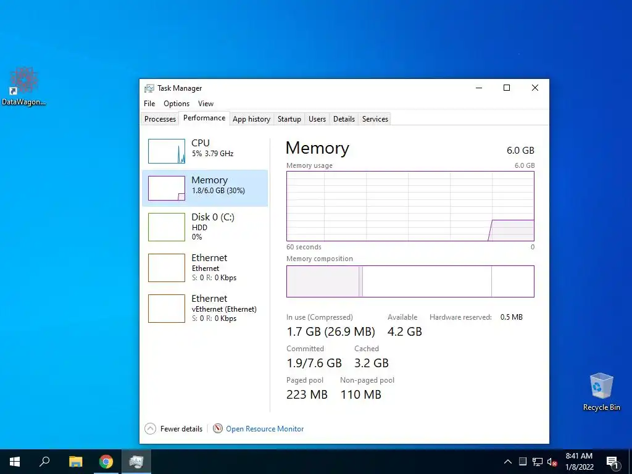
Task: Click the Resource Monitor gauge icon
Action: coord(218,428)
